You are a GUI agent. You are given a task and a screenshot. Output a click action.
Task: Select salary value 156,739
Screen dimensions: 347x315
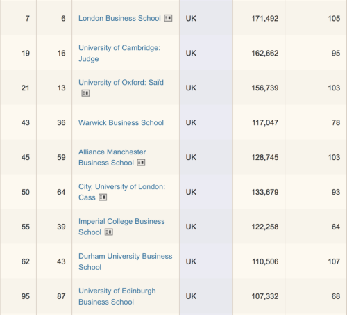coord(265,88)
